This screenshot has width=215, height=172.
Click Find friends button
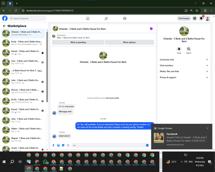pos(184,18)
